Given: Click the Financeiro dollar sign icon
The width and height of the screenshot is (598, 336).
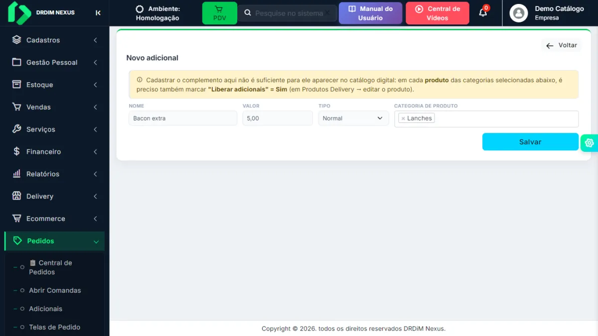Looking at the screenshot, I should click(x=17, y=151).
